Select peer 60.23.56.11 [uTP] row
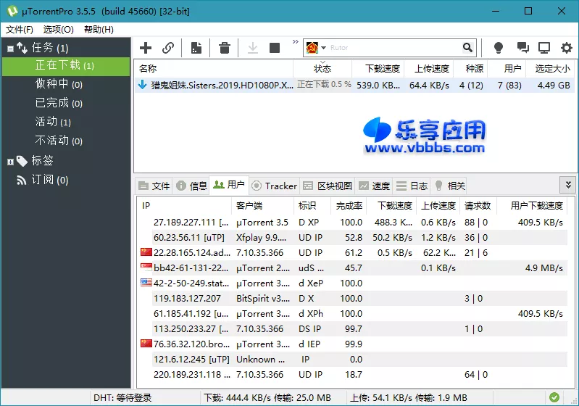This screenshot has height=406, width=579. point(352,238)
